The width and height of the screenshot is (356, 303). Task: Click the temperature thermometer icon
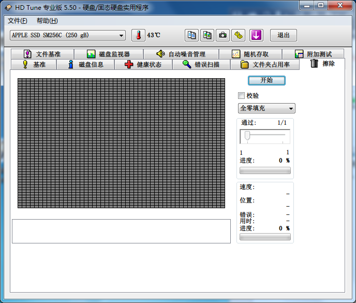(138, 35)
